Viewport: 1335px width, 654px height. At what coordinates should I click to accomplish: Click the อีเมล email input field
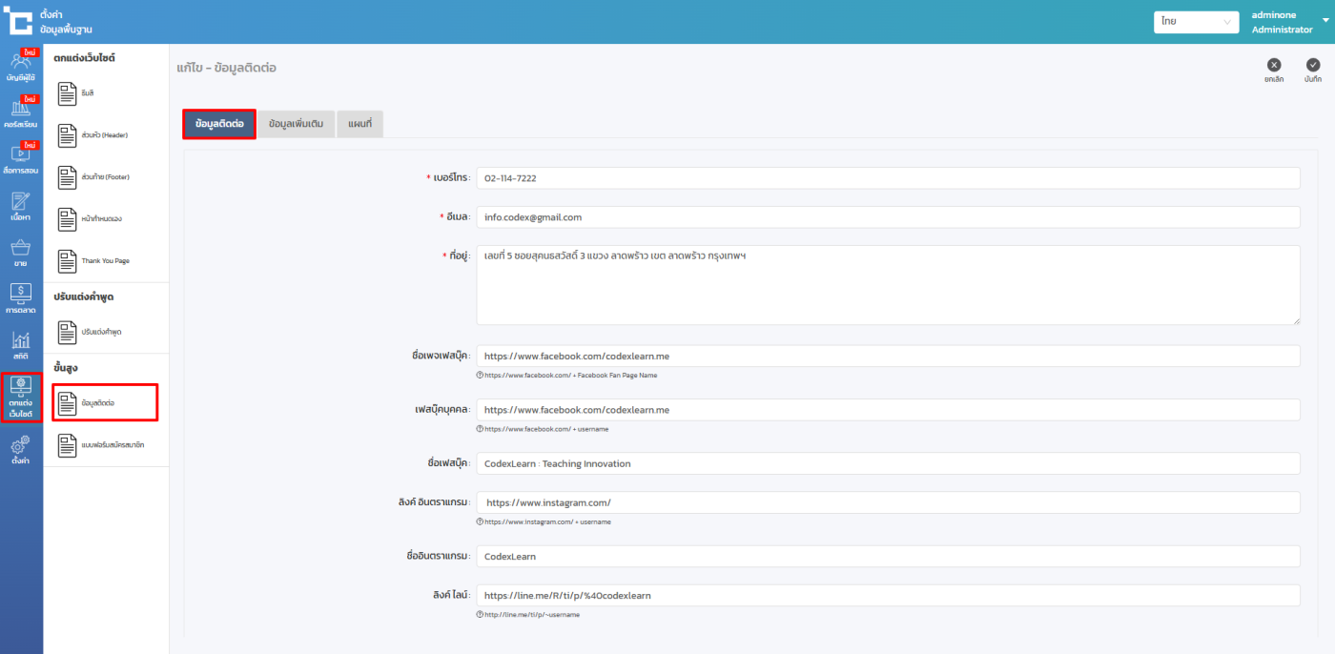pyautogui.click(x=887, y=217)
